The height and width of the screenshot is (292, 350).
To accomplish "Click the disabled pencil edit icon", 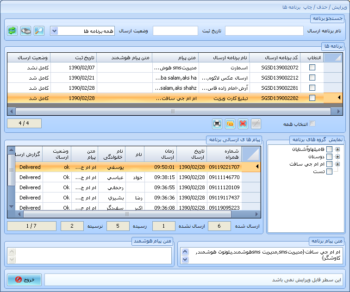I will 256,124.
